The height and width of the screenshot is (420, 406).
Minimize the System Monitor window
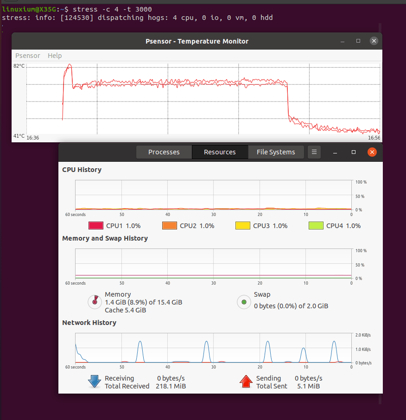pyautogui.click(x=335, y=152)
